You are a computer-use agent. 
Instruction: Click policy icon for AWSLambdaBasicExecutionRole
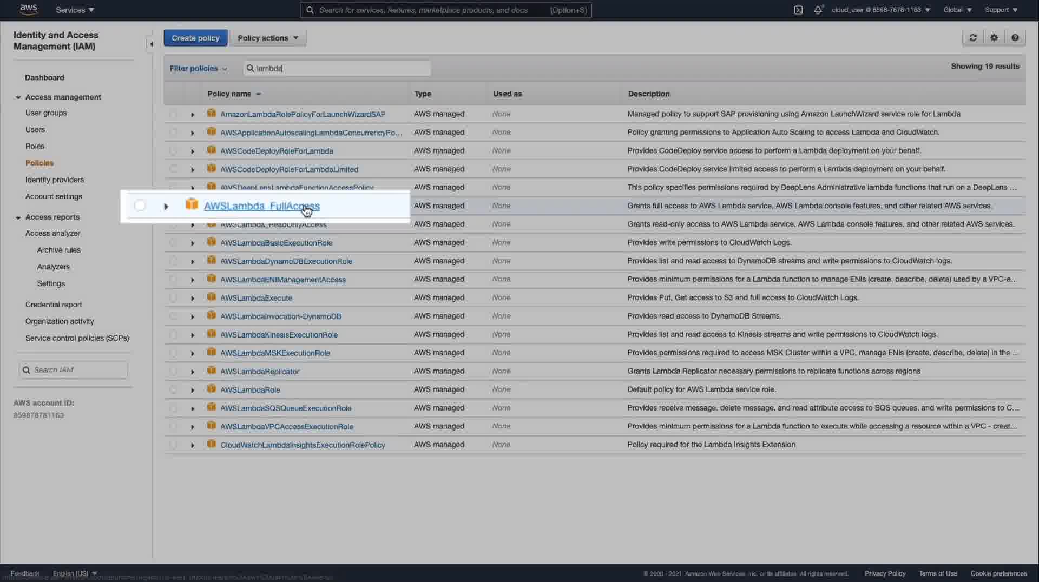212,242
